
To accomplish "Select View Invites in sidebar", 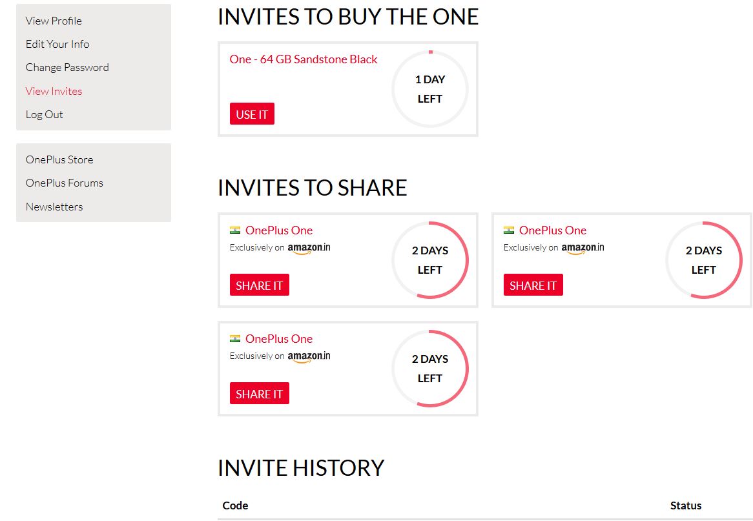I will (x=54, y=91).
